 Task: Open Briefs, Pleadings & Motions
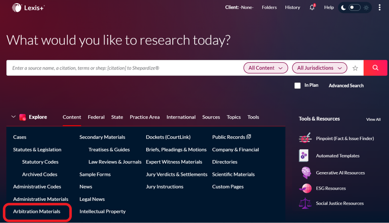click(176, 149)
